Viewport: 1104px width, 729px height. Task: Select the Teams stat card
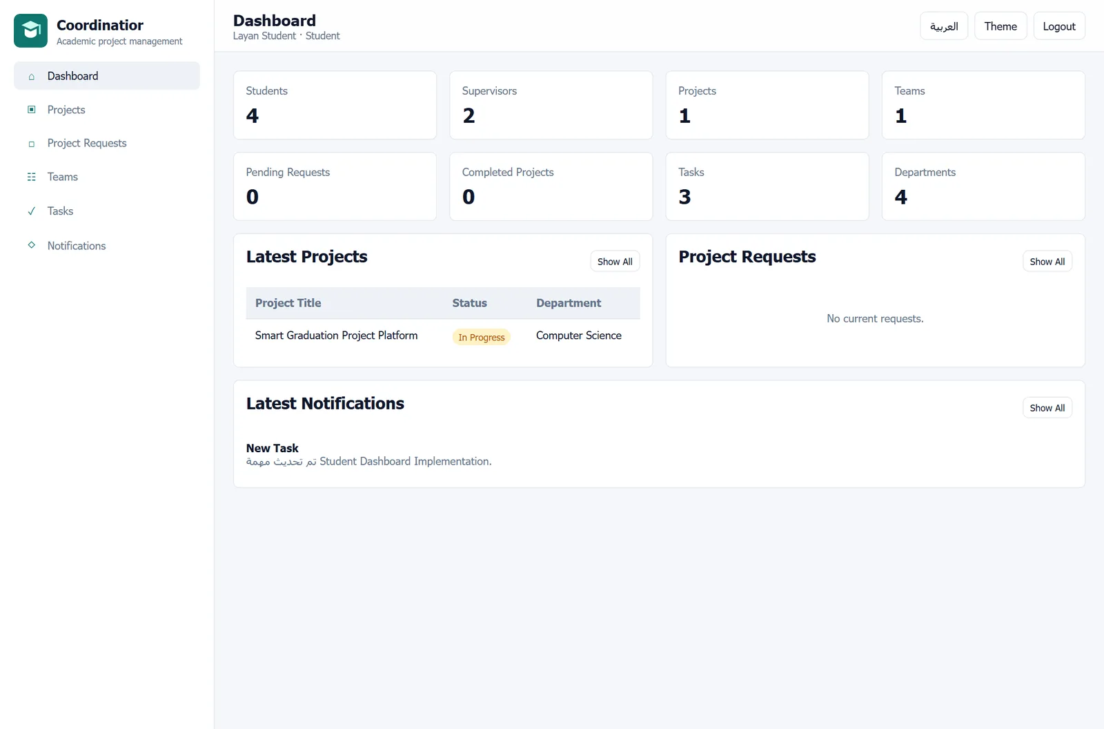983,105
